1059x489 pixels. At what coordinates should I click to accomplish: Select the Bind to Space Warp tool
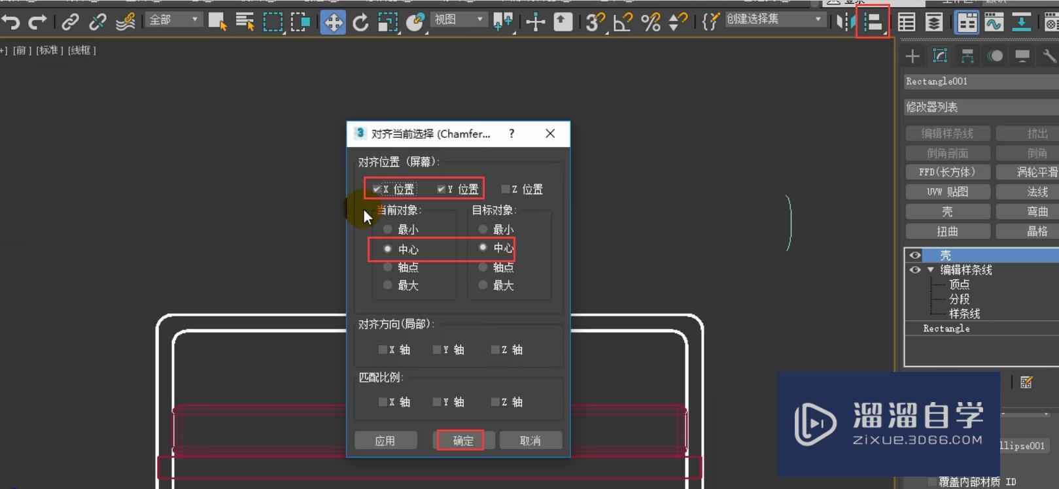click(126, 22)
